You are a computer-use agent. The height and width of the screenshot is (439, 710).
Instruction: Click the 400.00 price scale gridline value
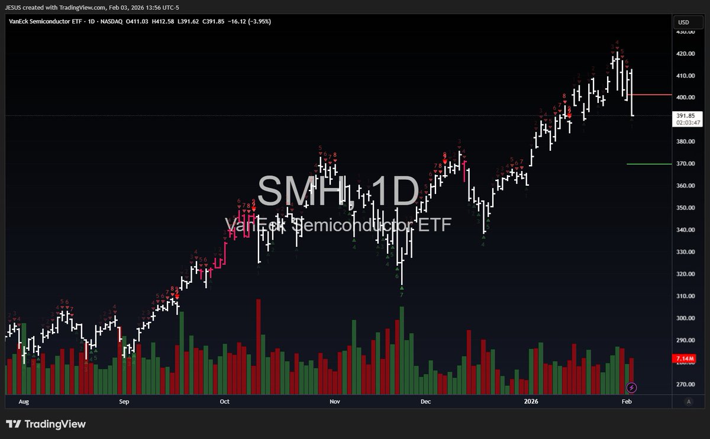(686, 97)
